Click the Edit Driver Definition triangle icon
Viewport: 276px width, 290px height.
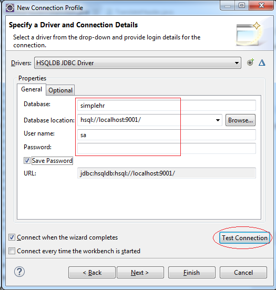pyautogui.click(x=262, y=63)
